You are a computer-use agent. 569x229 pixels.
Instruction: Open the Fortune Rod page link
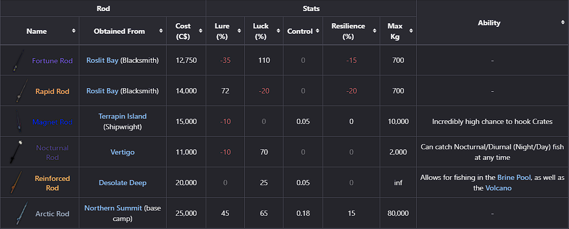[x=52, y=61]
